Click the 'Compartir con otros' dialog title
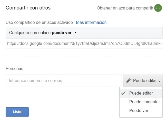The width and height of the screenshot is (166, 123). pyautogui.click(x=28, y=8)
